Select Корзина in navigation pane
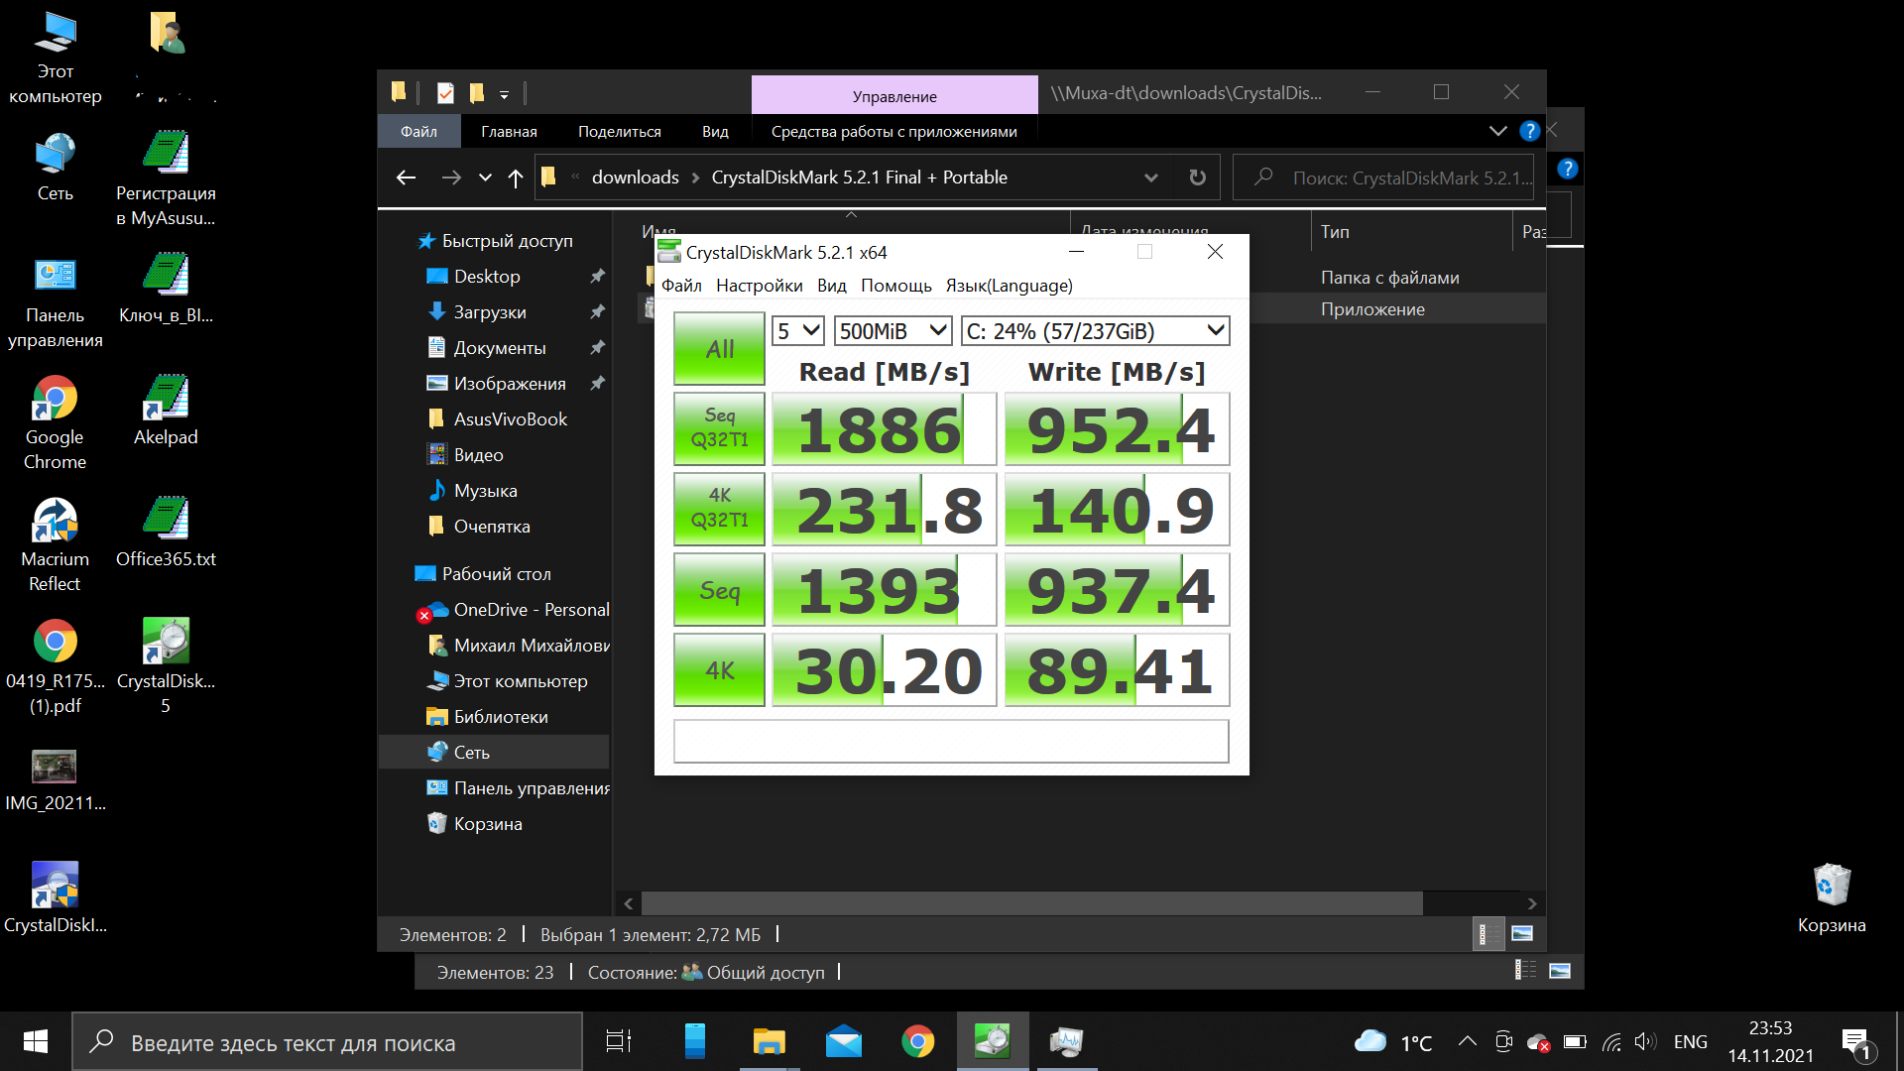This screenshot has width=1904, height=1071. (487, 824)
